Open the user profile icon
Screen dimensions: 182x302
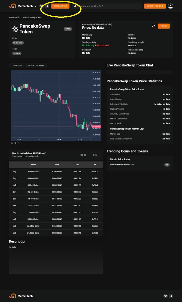point(171,6)
